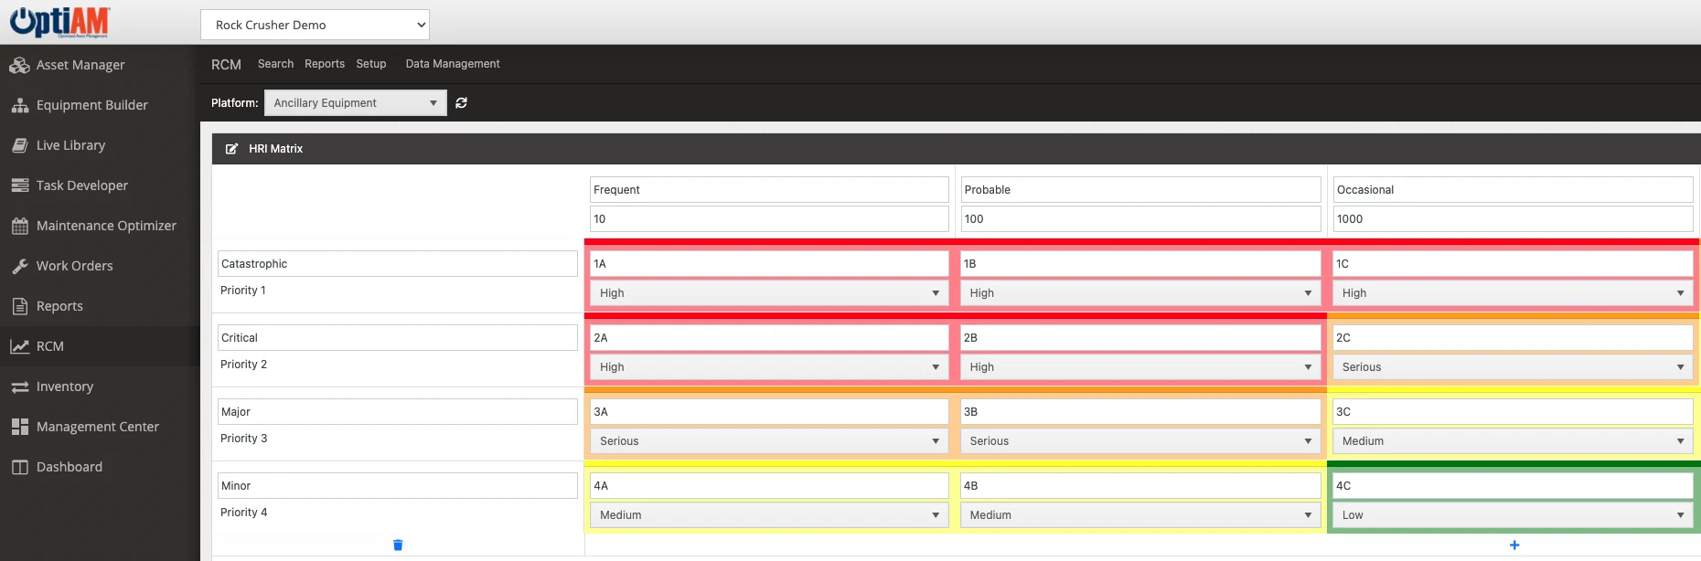Click the Reports document icon
Screen dimensions: 1701x561
pos(19,306)
